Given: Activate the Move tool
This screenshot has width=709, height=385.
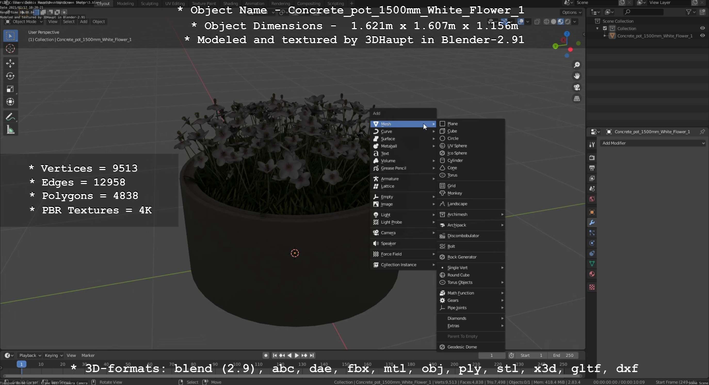Looking at the screenshot, I should [10, 63].
